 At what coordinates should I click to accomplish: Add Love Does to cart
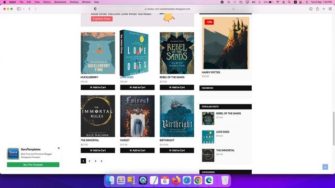[x=137, y=87]
